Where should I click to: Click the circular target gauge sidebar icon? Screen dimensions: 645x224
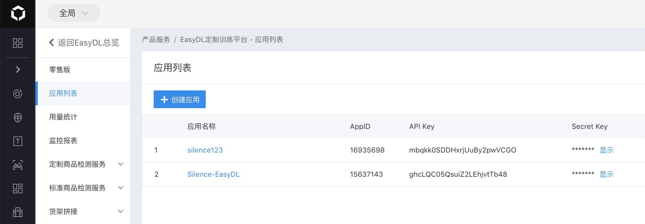[x=18, y=94]
